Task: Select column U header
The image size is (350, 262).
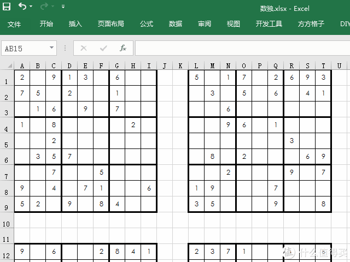Action: [x=339, y=65]
